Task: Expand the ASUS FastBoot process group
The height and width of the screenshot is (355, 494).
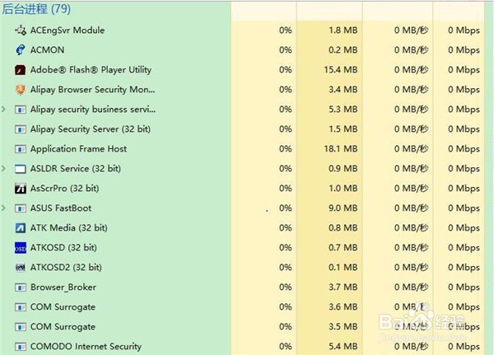Action: (4, 208)
